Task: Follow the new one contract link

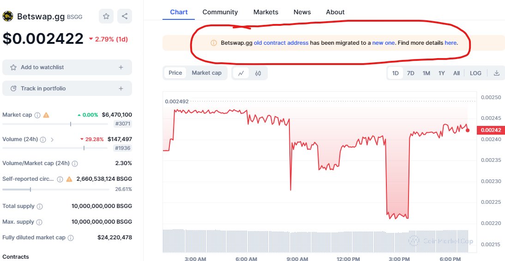Action: point(383,43)
